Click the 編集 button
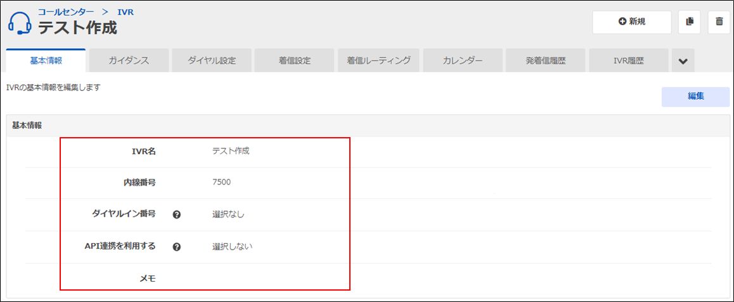The height and width of the screenshot is (302, 734). pyautogui.click(x=695, y=97)
